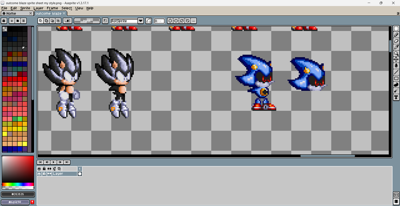Toggle all layers lock in header
The image size is (400, 206).
pos(44,169)
